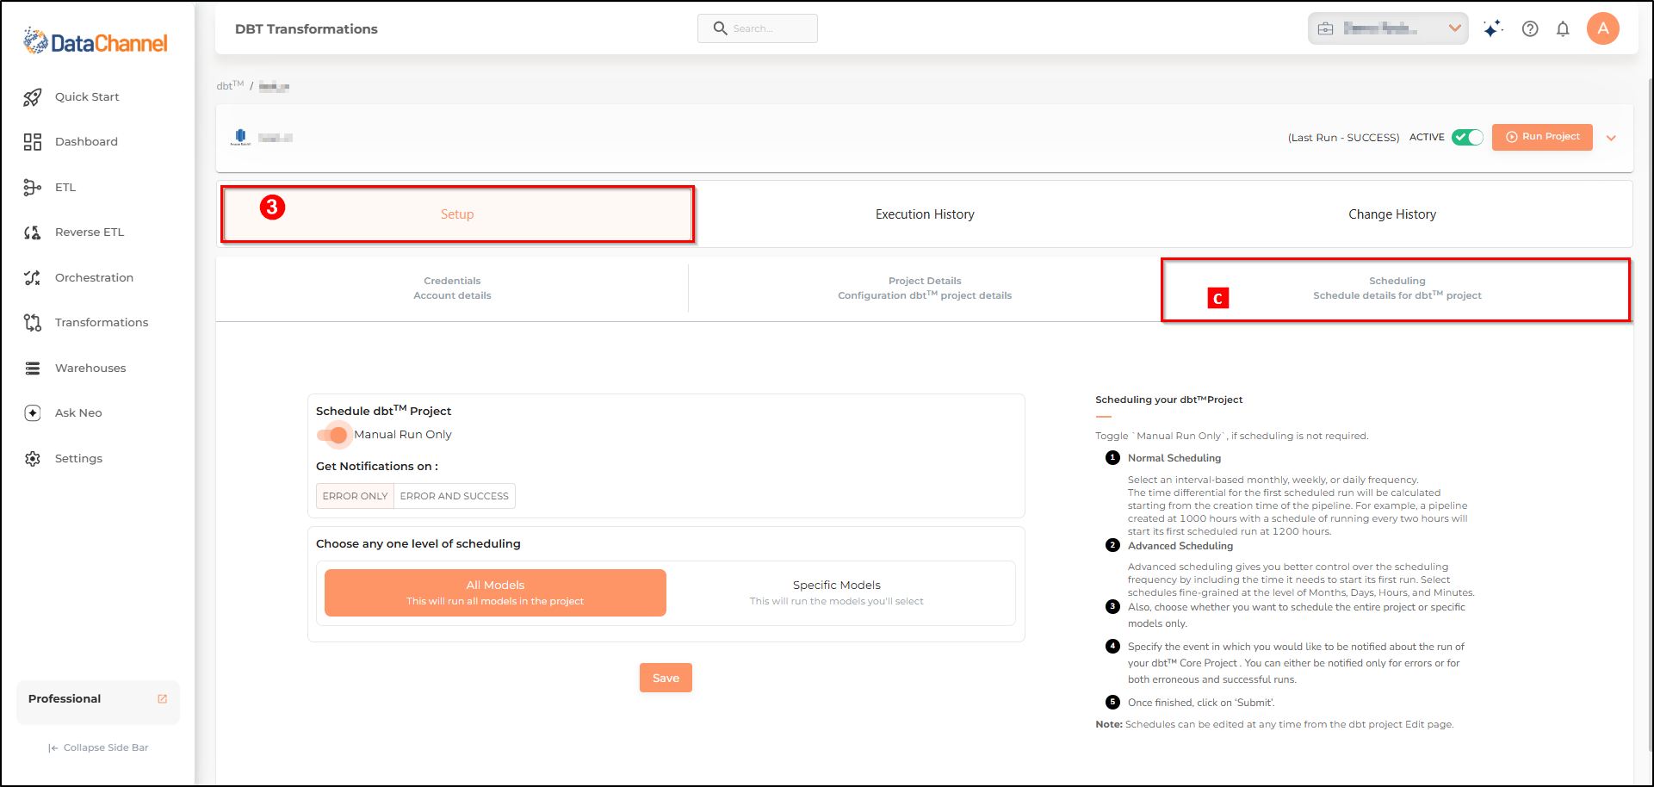Navigate to Reverse ETL in sidebar
The image size is (1654, 787).
coord(90,232)
